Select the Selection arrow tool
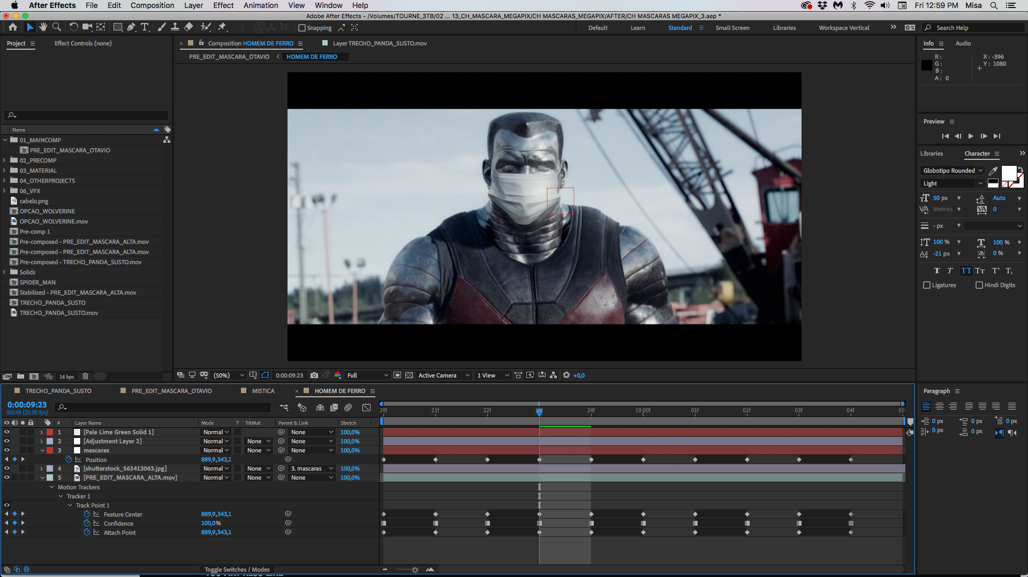 [30, 27]
